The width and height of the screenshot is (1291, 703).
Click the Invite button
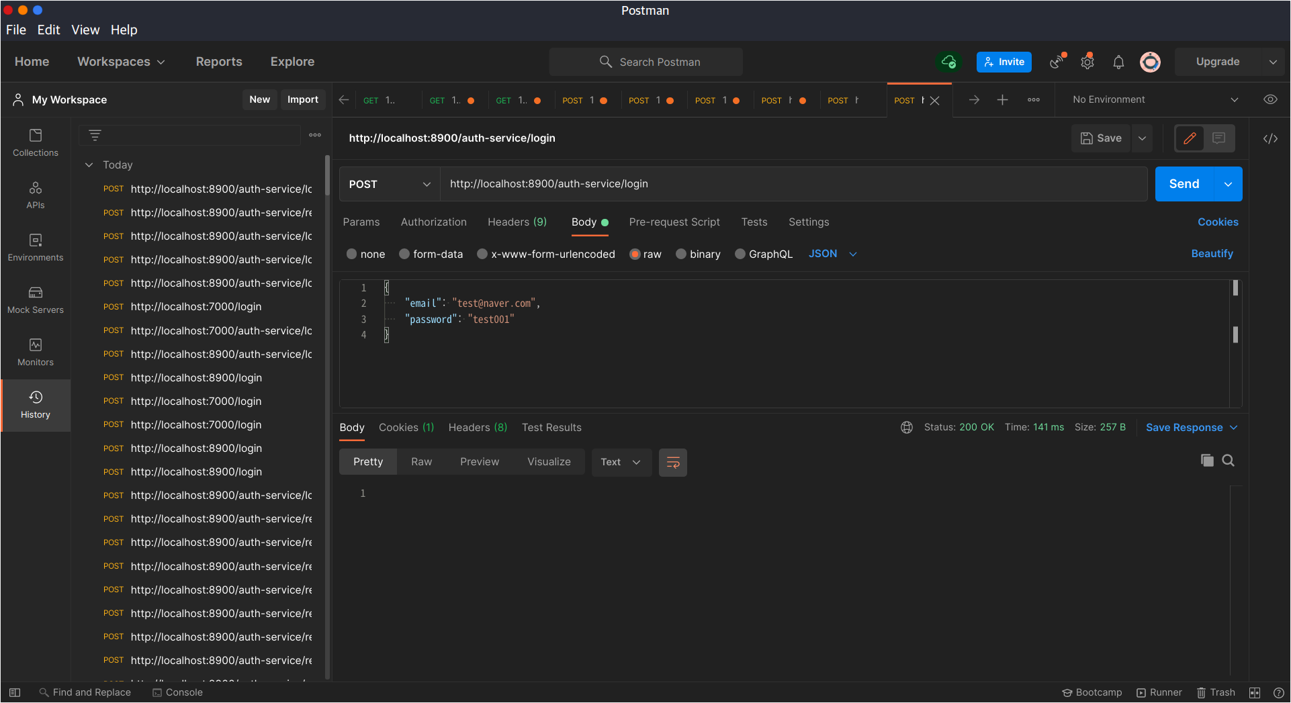pos(1004,62)
